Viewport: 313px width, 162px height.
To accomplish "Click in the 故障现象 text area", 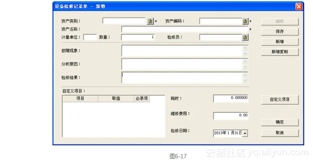I will click(185, 51).
